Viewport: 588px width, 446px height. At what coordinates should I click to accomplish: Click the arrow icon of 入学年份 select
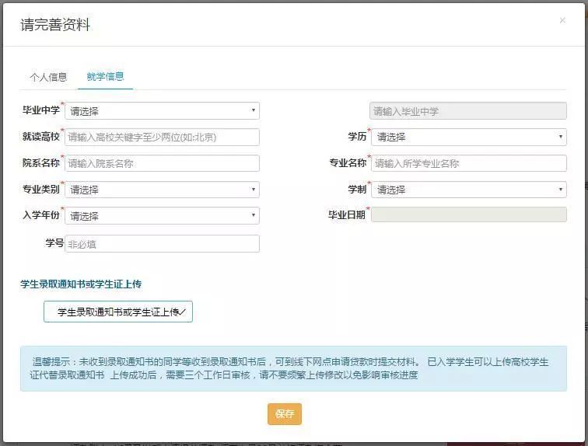(254, 215)
